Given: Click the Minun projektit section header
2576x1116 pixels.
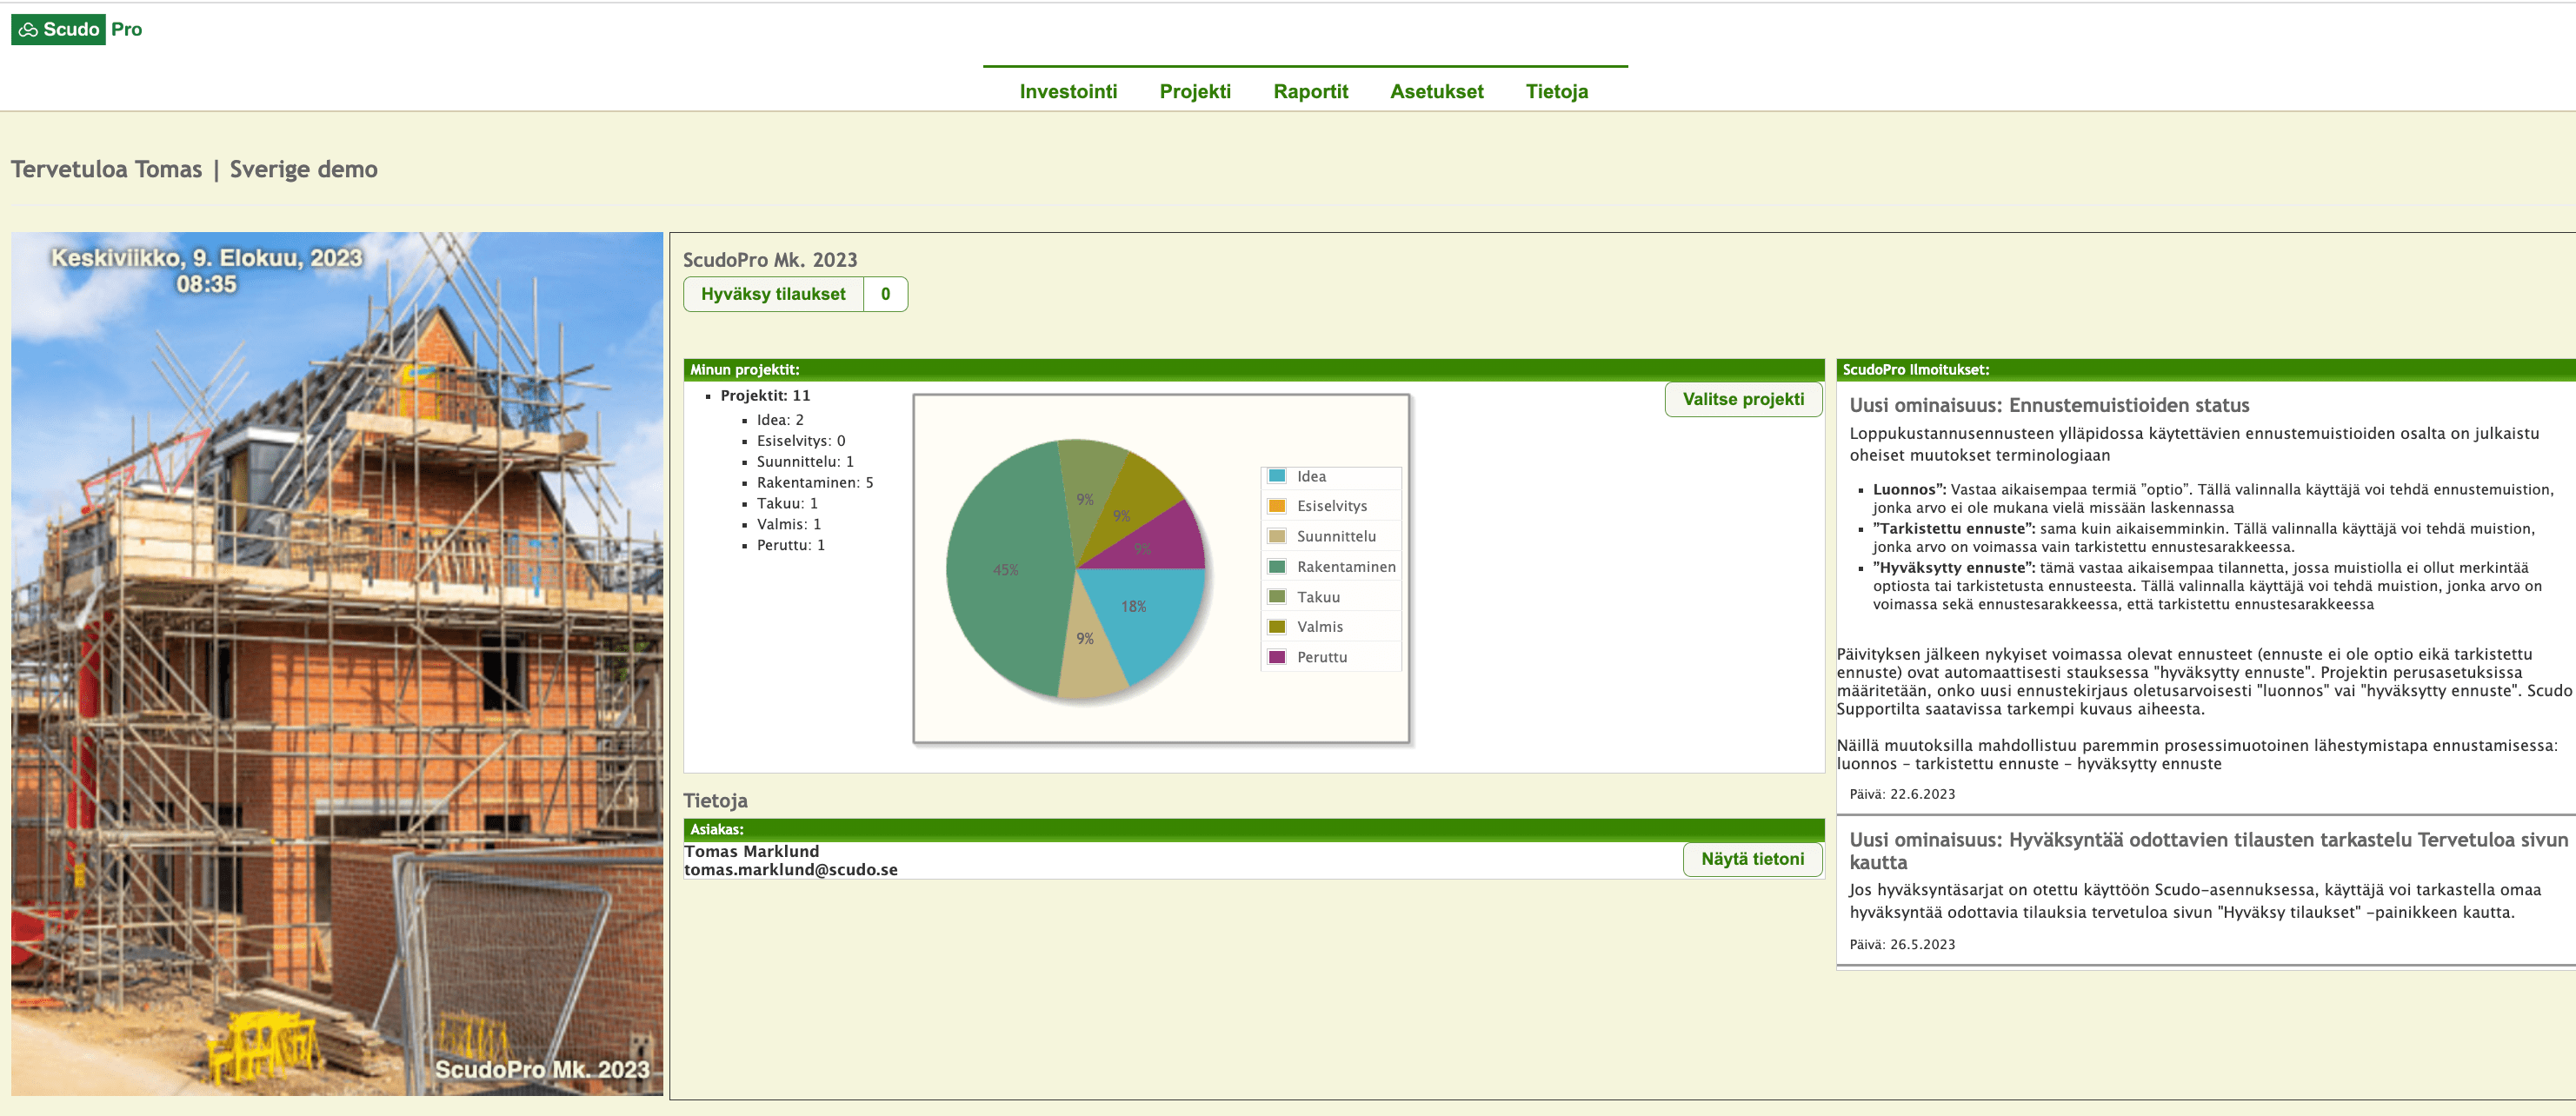Looking at the screenshot, I should (1254, 370).
